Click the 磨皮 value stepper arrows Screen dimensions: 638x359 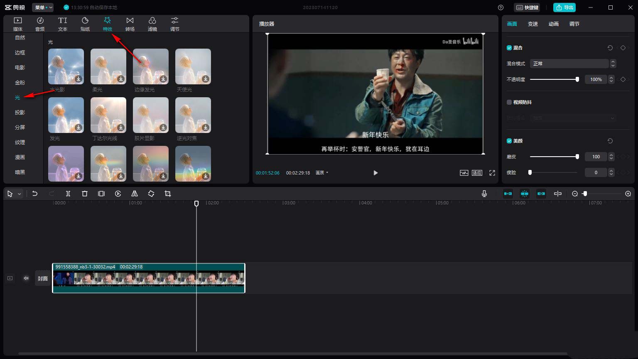point(611,157)
